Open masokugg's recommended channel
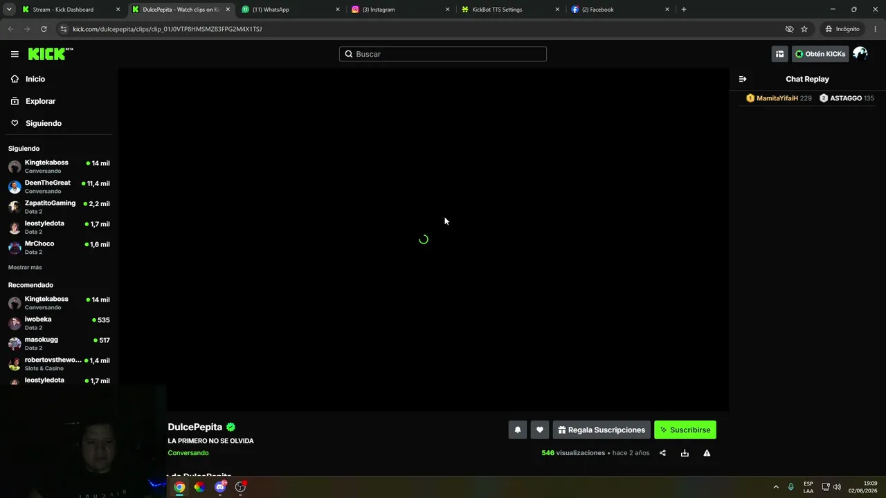This screenshot has height=498, width=886. [59, 343]
